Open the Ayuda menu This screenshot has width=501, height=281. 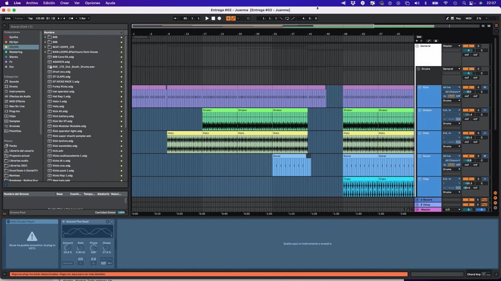[x=110, y=3]
